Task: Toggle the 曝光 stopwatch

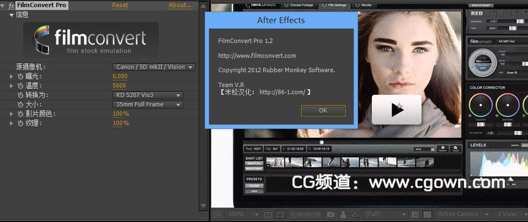Action: [x=20, y=77]
